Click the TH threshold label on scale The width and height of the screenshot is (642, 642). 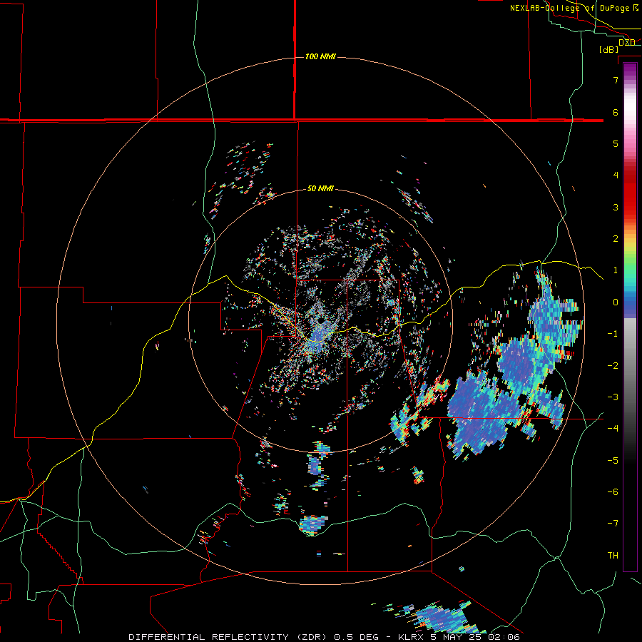[x=613, y=556]
